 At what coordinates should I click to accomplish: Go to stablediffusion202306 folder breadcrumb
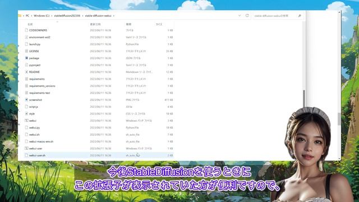click(67, 16)
